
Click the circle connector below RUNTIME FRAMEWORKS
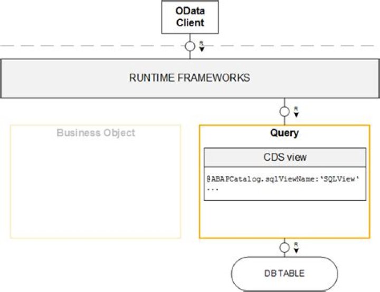pyautogui.click(x=284, y=112)
